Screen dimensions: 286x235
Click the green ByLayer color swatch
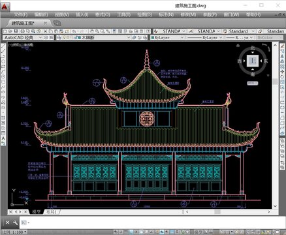tap(153, 38)
